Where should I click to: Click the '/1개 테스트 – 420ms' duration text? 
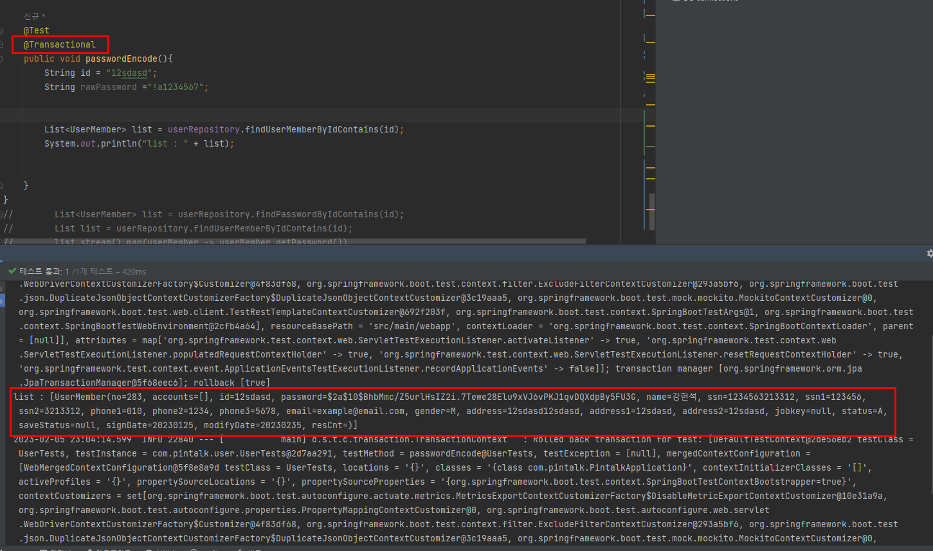coord(109,271)
